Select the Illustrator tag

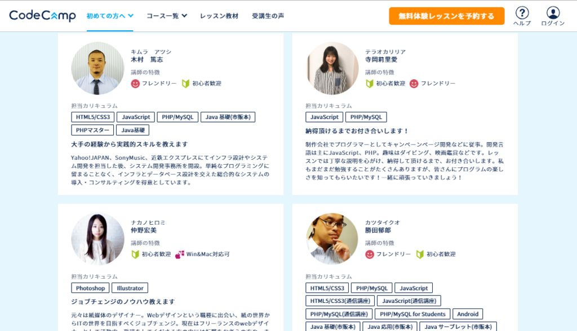(x=130, y=288)
